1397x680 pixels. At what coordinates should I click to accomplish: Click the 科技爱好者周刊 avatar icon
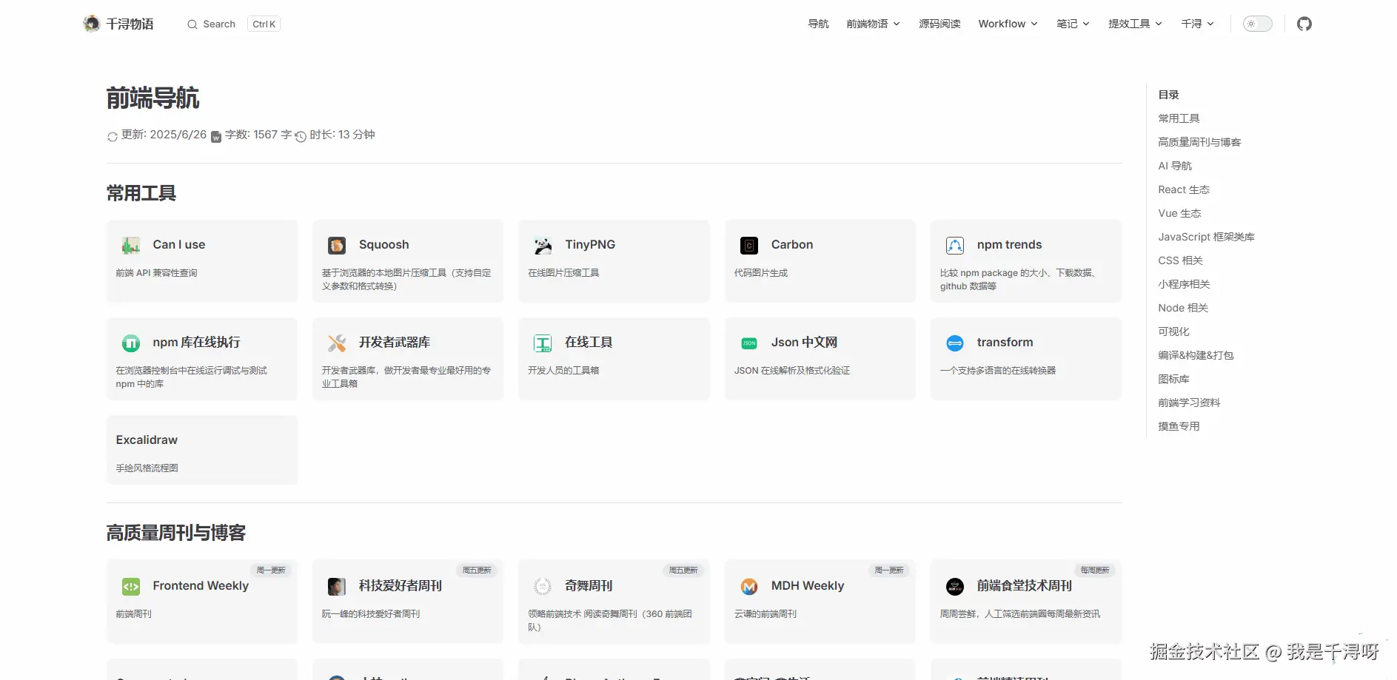point(337,586)
